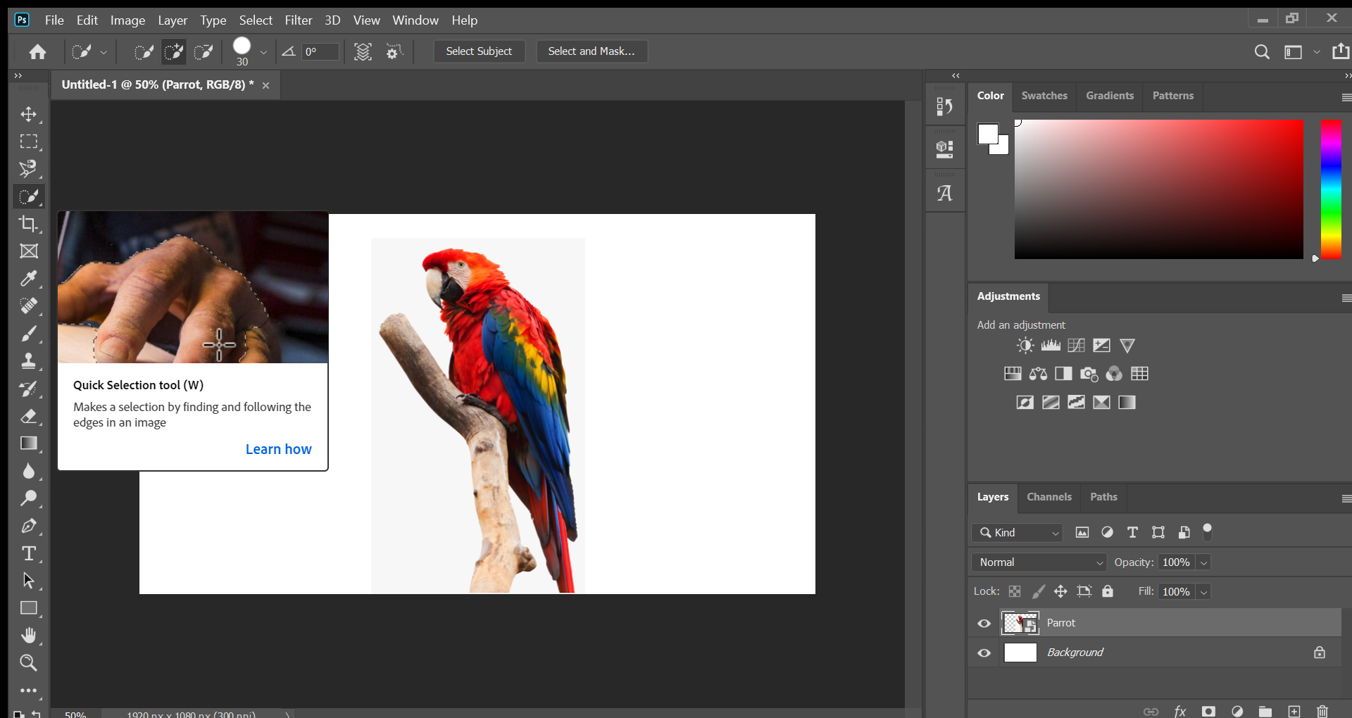This screenshot has width=1352, height=718.
Task: Open the Filter menu
Action: click(299, 20)
